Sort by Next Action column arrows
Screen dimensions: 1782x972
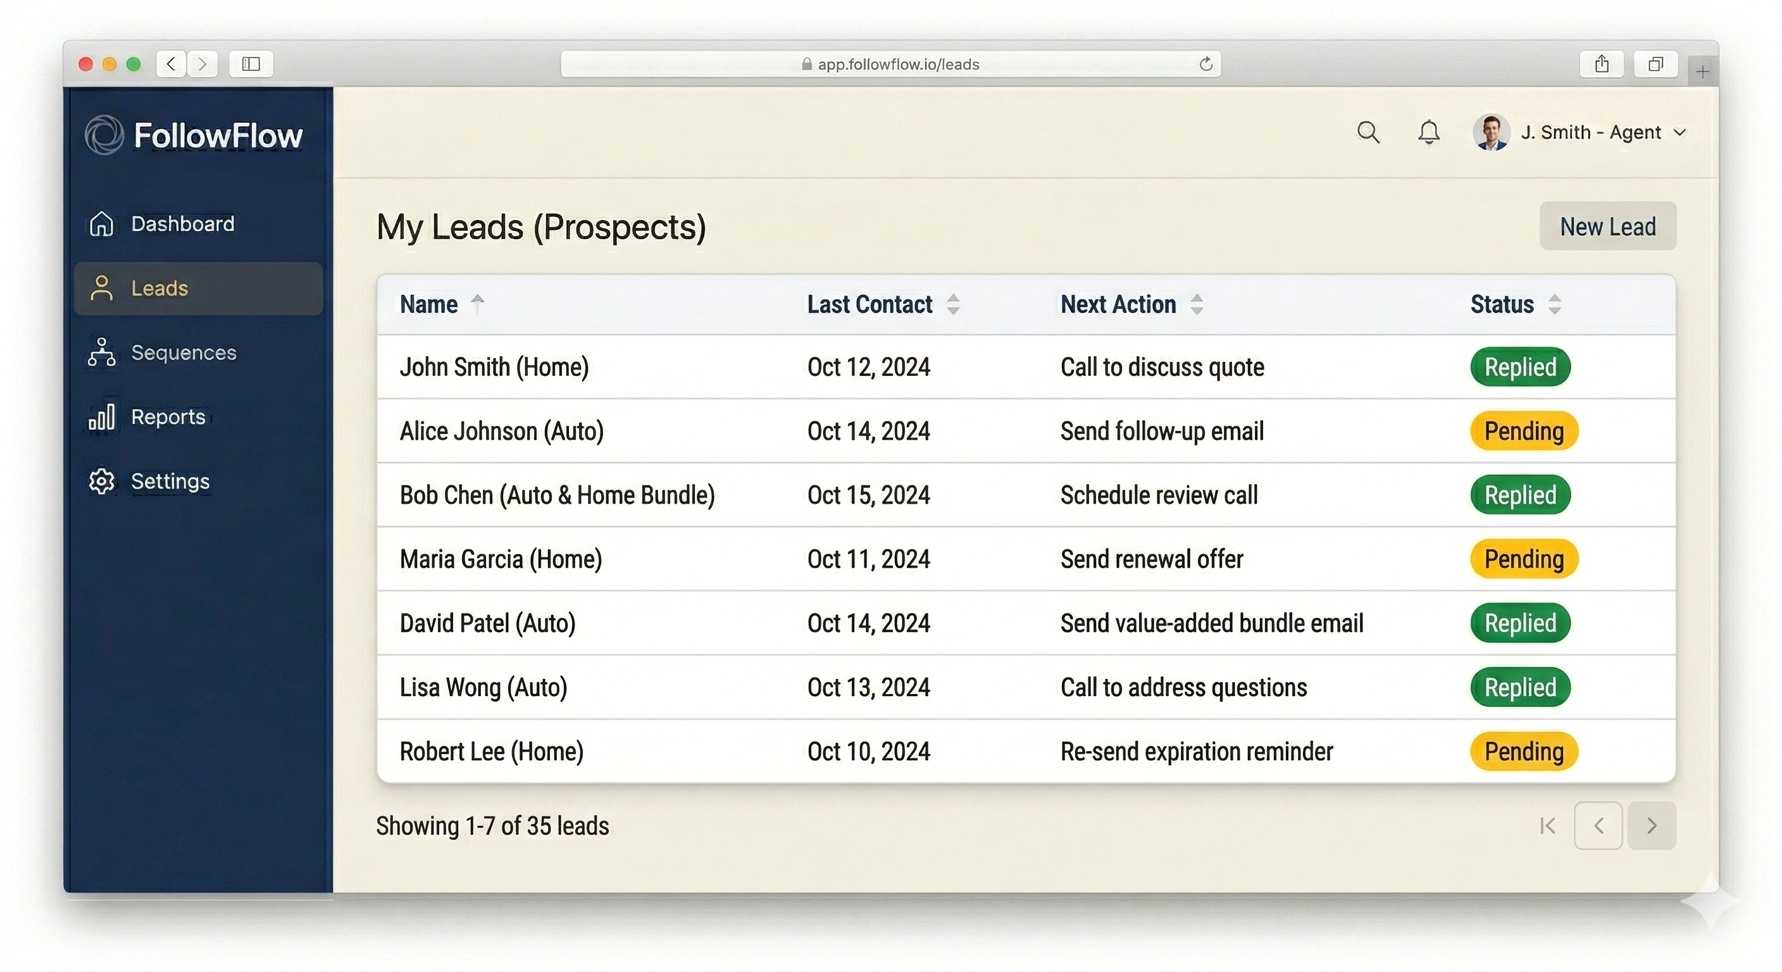(1197, 304)
